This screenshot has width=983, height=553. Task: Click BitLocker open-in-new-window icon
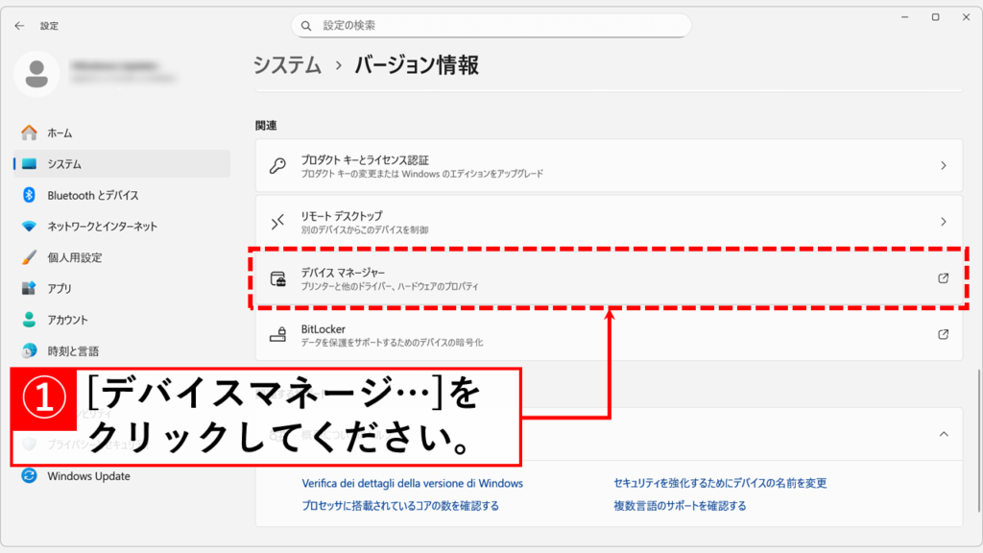(x=943, y=334)
